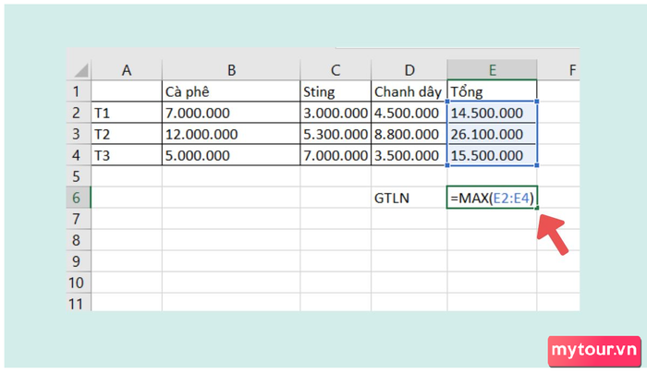647x374 pixels.
Task: Click cell with value 8.800.000
Action: pyautogui.click(x=409, y=134)
